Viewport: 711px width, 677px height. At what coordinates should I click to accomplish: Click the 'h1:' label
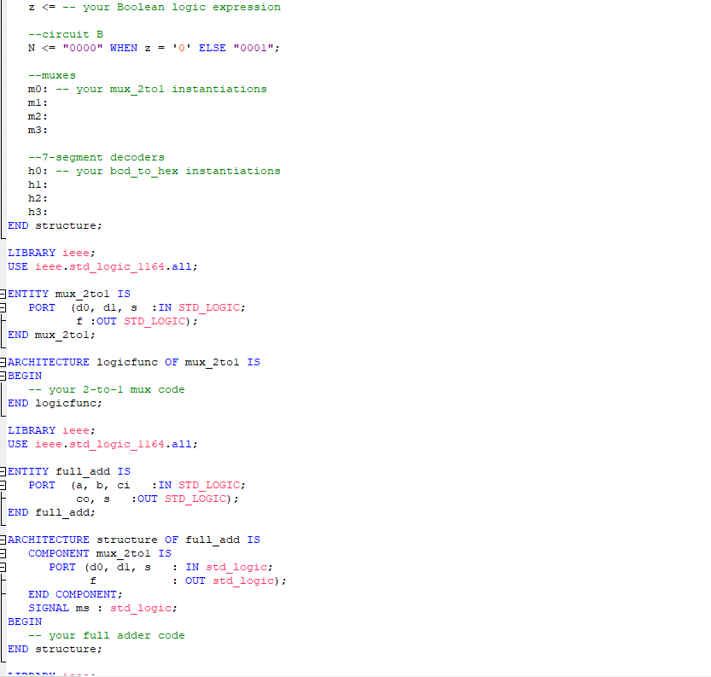[x=38, y=184]
